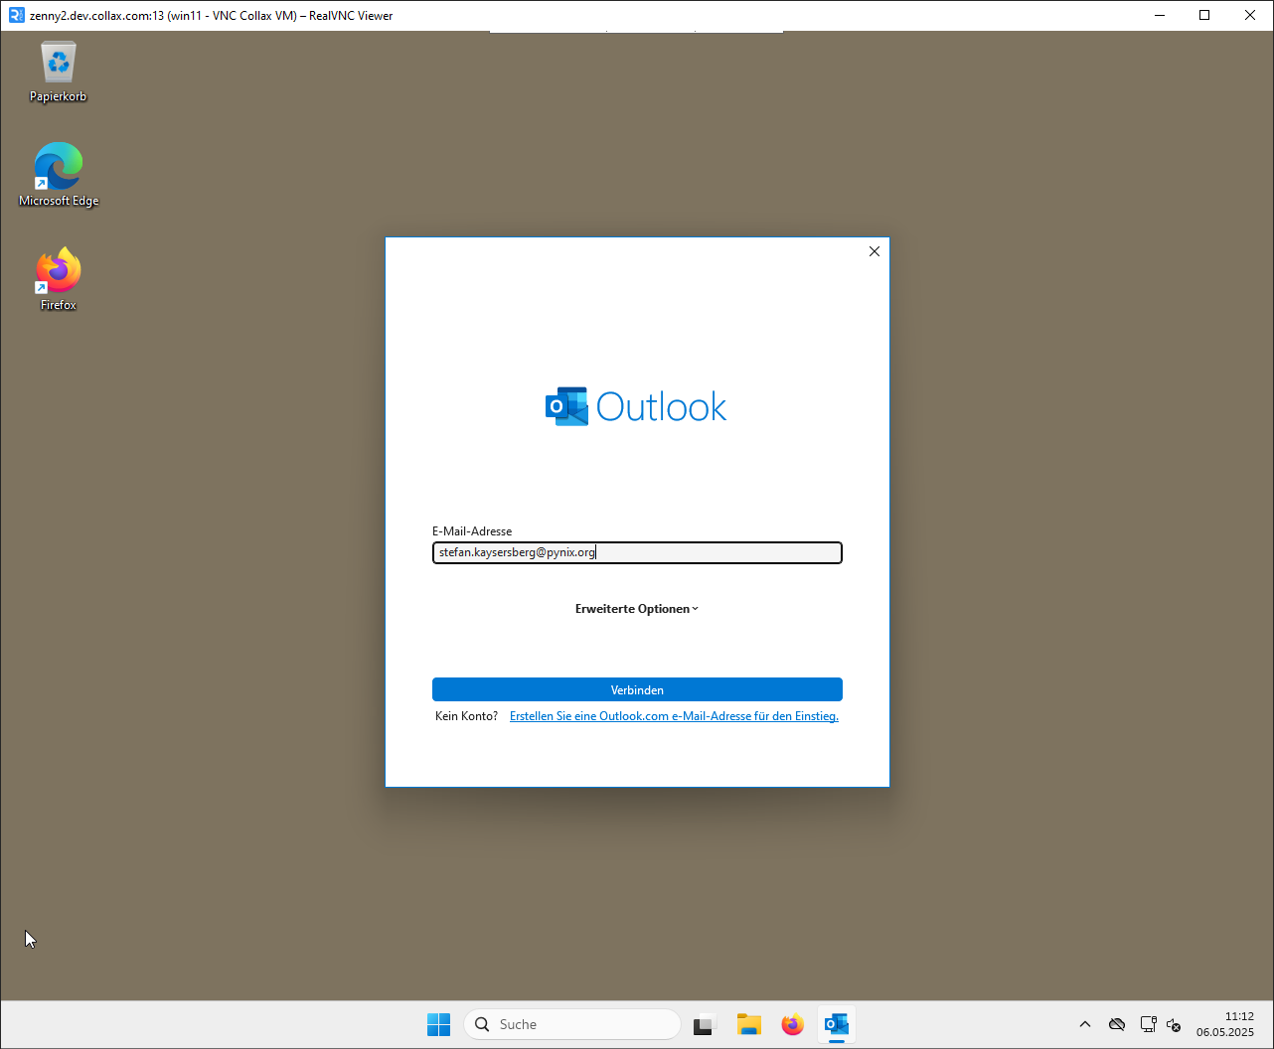The height and width of the screenshot is (1049, 1274).
Task: Open OneDrive status from the system tray
Action: click(x=1116, y=1023)
